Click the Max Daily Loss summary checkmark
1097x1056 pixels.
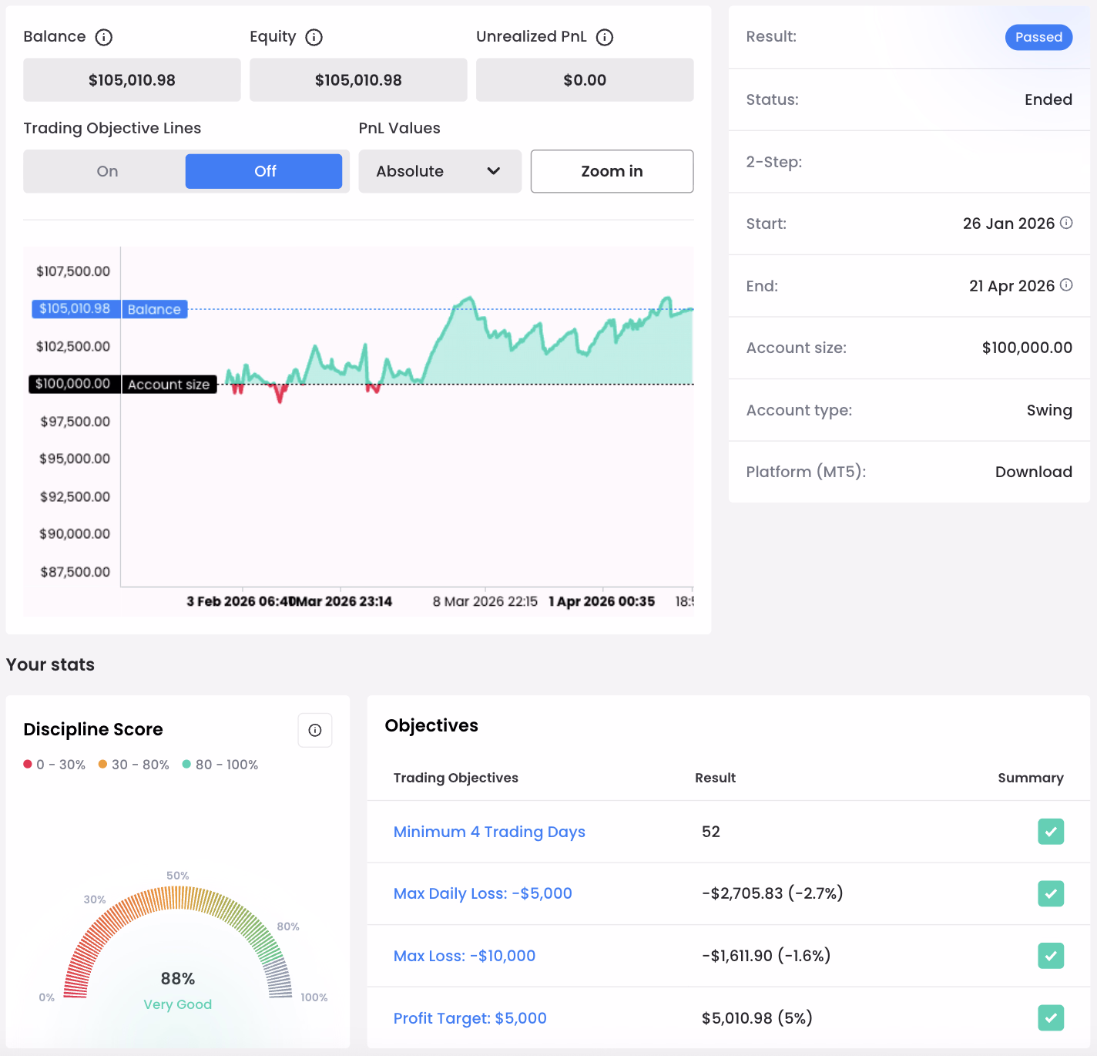[1051, 893]
